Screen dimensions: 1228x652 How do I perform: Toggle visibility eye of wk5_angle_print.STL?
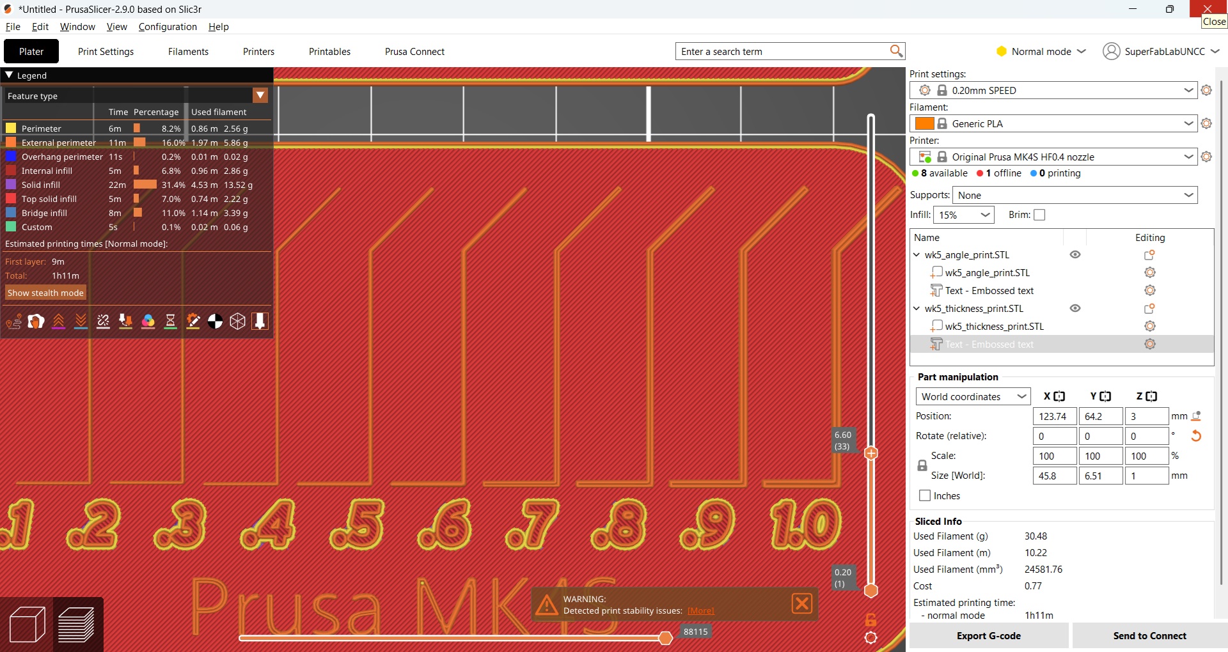pos(1075,254)
